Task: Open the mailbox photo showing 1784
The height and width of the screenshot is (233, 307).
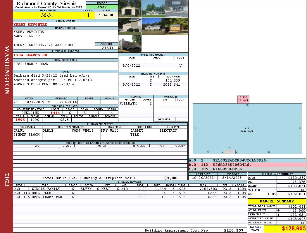Action: pyautogui.click(x=177, y=9)
